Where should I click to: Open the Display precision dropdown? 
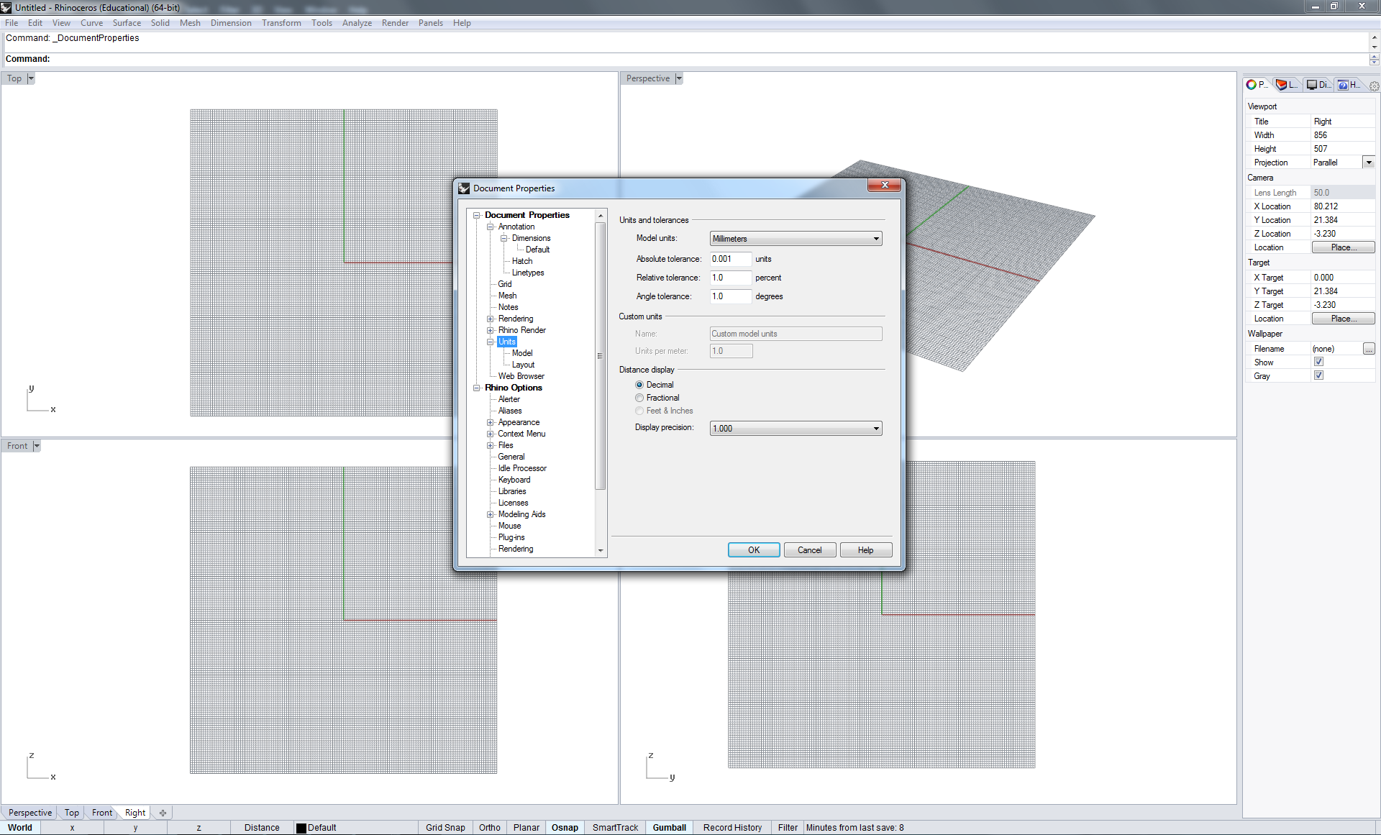(x=796, y=429)
